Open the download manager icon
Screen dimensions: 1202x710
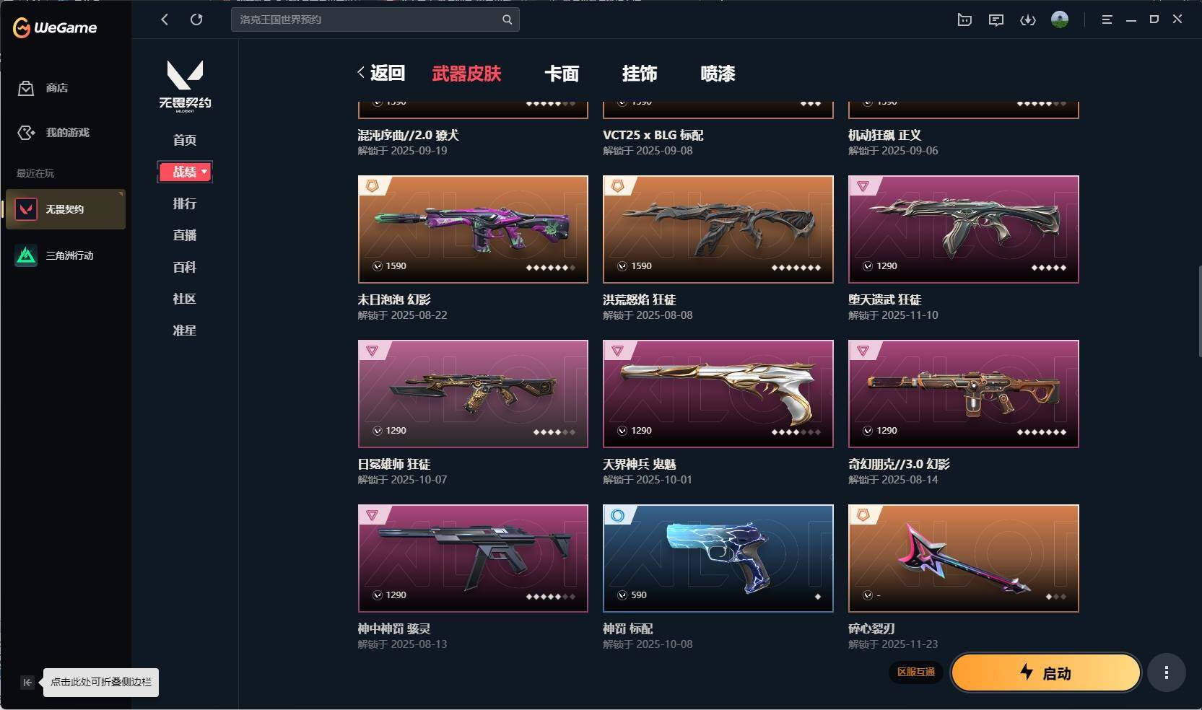(x=1028, y=20)
